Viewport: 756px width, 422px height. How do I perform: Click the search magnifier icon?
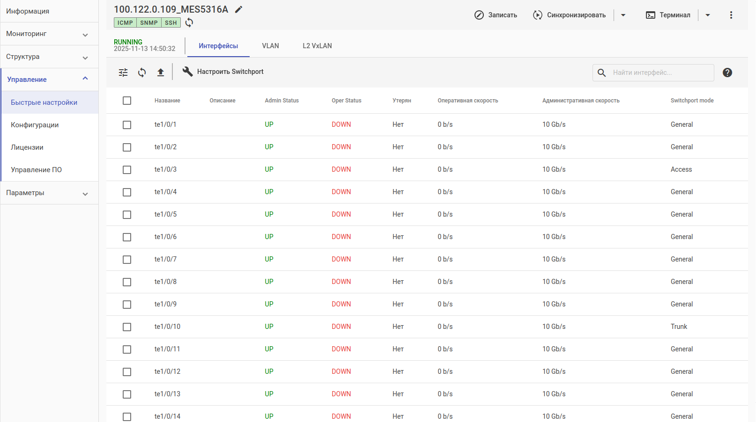(x=602, y=73)
